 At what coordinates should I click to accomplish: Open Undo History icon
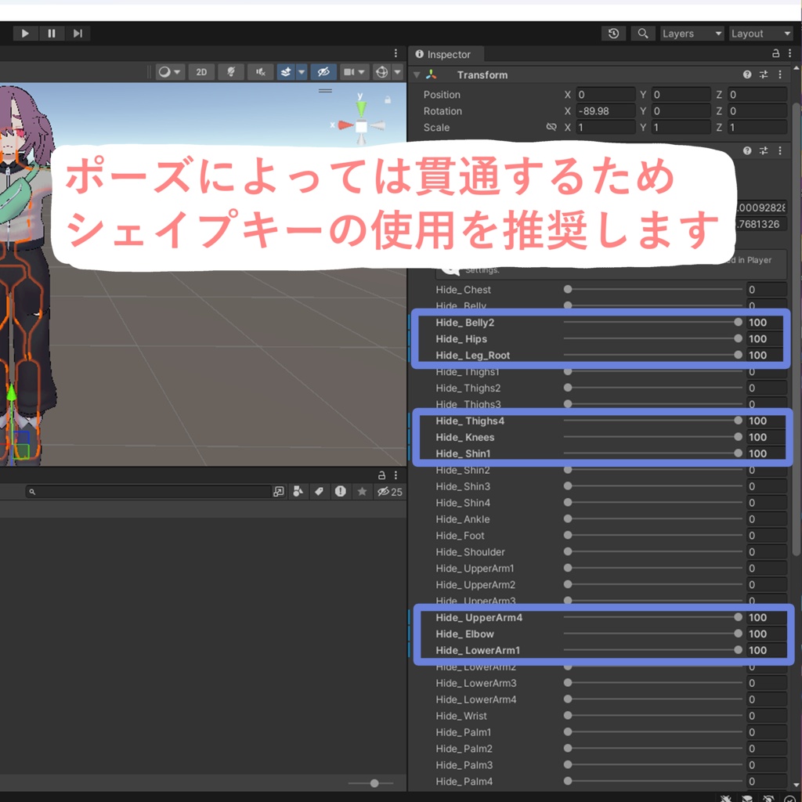(614, 33)
